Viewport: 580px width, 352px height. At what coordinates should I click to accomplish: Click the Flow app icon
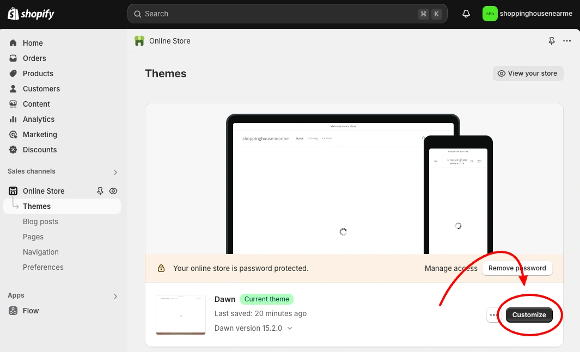[x=13, y=311]
